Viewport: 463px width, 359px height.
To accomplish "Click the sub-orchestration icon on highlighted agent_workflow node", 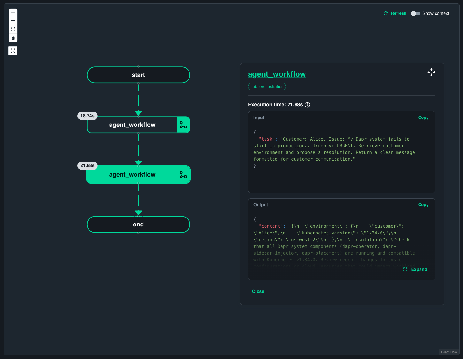I will point(183,174).
